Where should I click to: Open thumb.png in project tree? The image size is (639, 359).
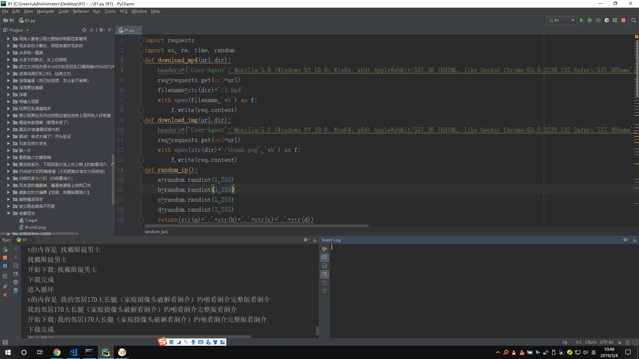35,227
